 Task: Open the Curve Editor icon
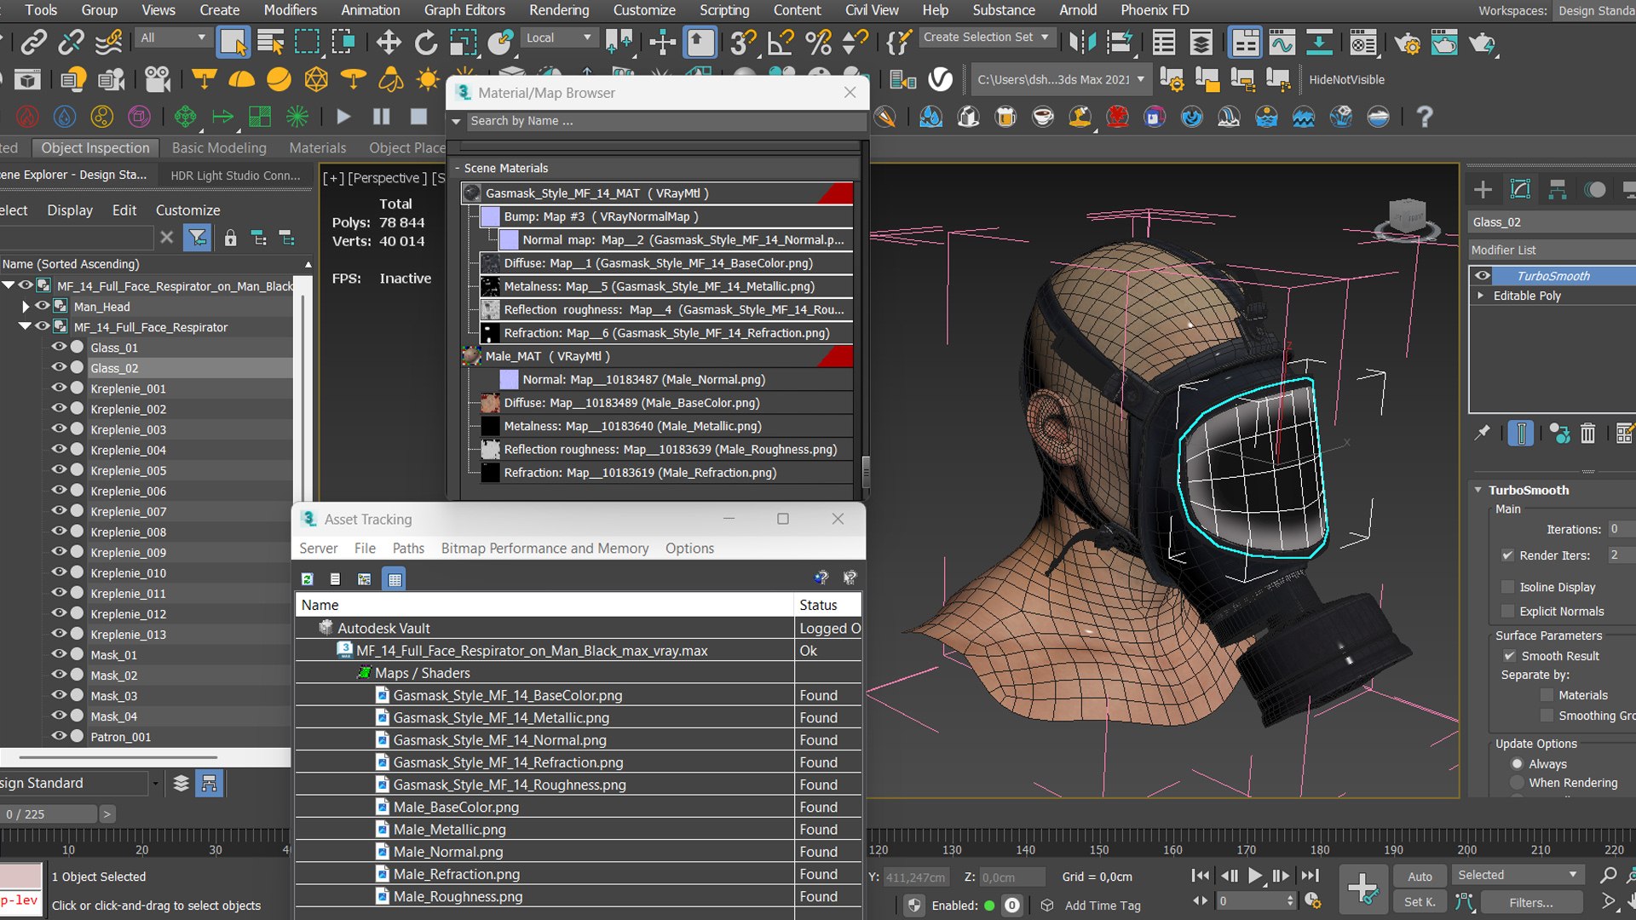click(1282, 42)
